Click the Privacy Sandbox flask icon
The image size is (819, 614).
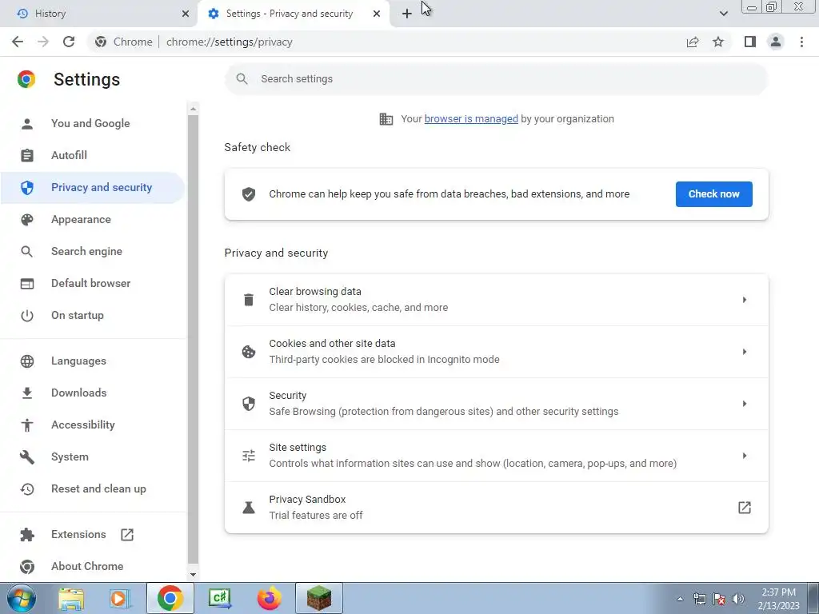coord(249,508)
